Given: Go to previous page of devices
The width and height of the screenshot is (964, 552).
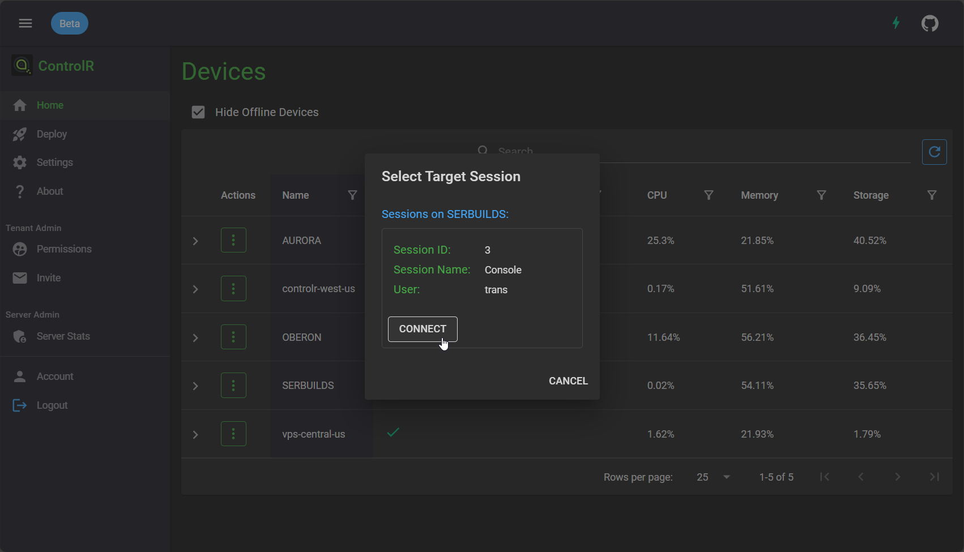Looking at the screenshot, I should 861,477.
